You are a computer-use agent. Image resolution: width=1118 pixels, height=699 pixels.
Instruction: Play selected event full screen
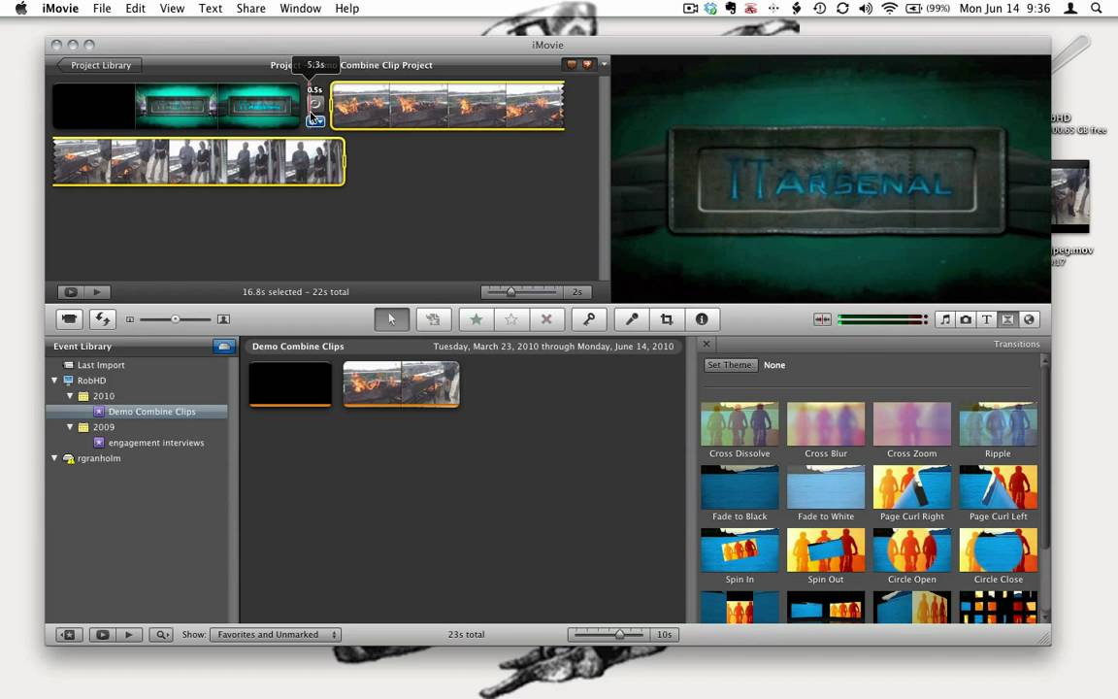103,634
